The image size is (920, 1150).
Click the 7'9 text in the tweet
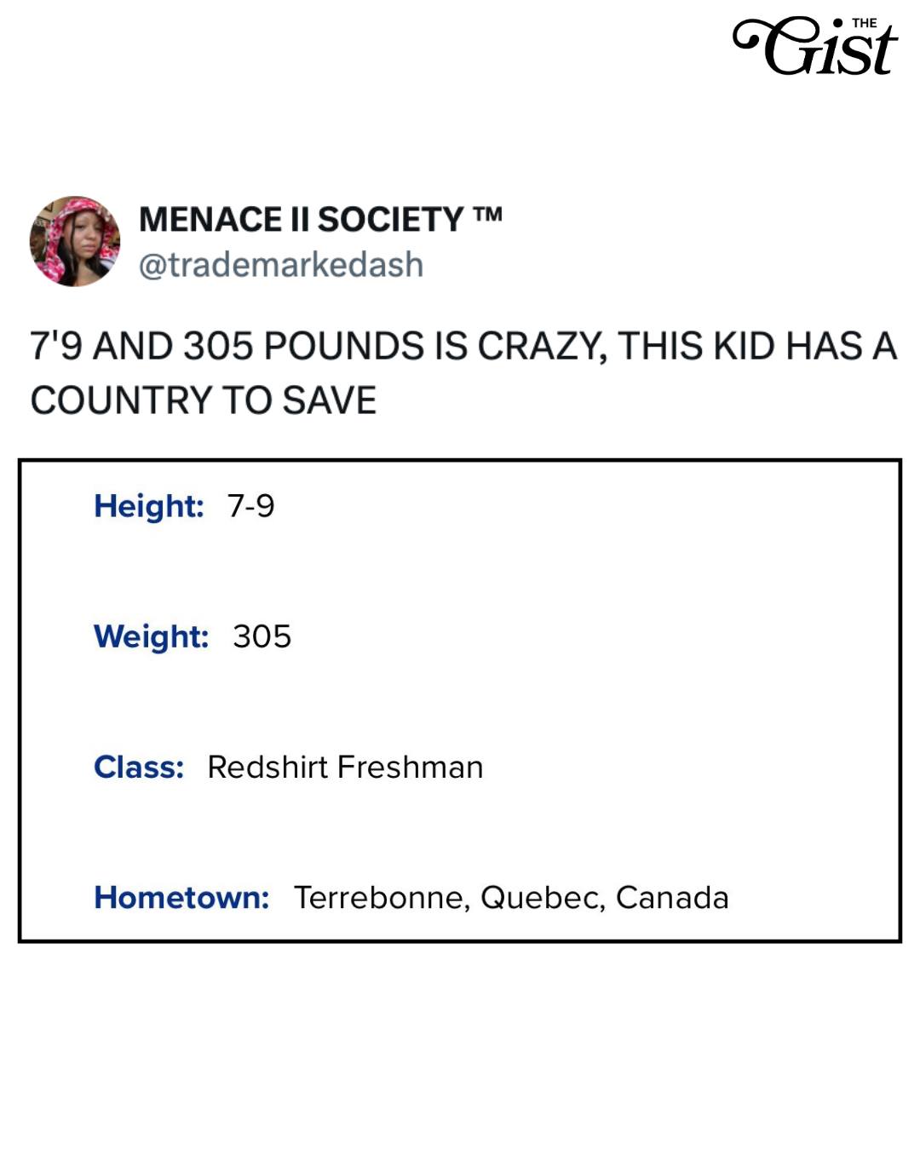[56, 346]
